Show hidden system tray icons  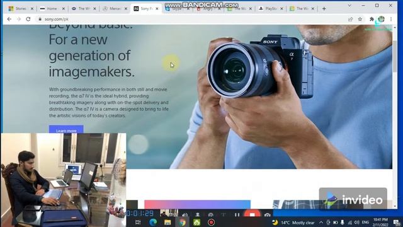(x=321, y=223)
